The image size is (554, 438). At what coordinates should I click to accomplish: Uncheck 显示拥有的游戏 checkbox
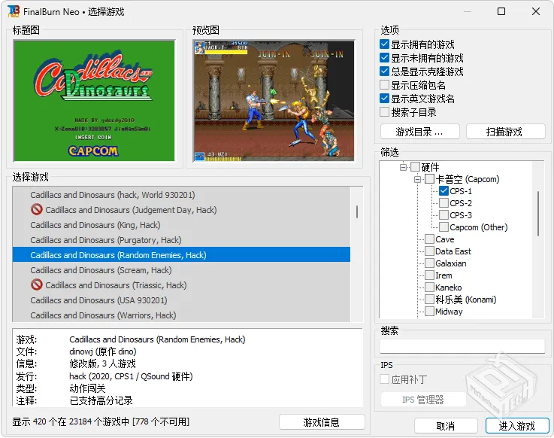point(385,45)
